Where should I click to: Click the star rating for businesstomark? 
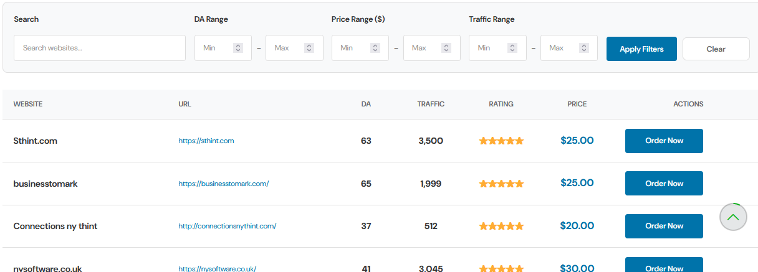coord(501,184)
